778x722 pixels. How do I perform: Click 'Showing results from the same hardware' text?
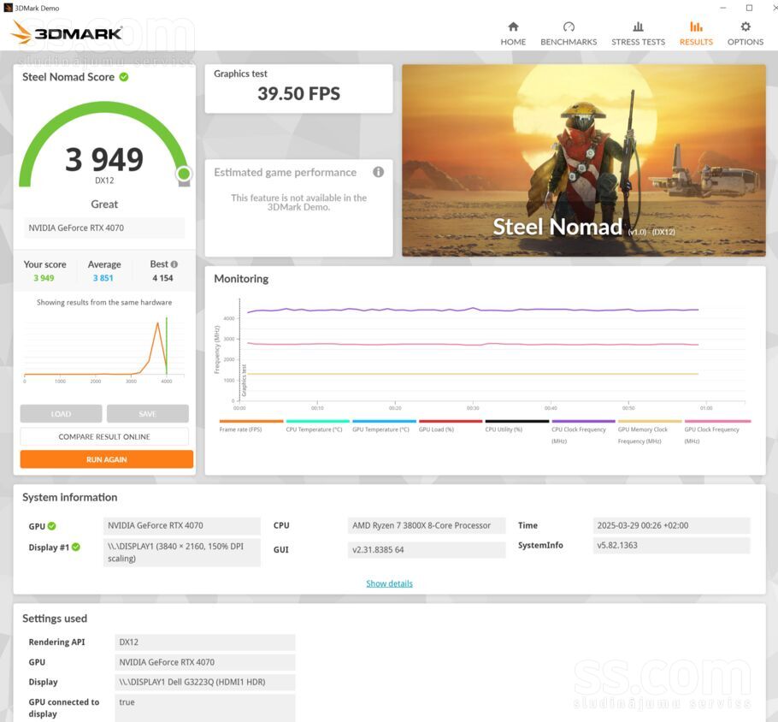(x=104, y=302)
